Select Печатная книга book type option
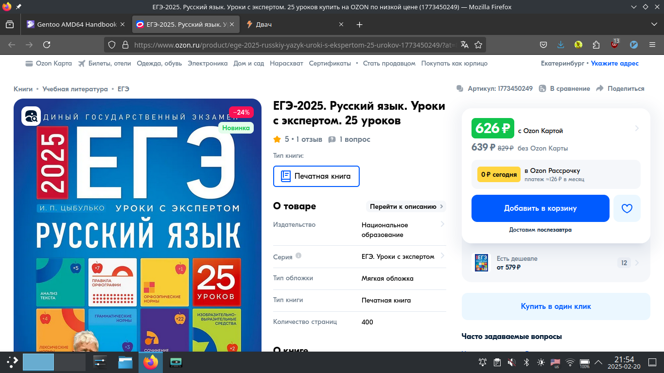The width and height of the screenshot is (664, 373). pos(316,176)
